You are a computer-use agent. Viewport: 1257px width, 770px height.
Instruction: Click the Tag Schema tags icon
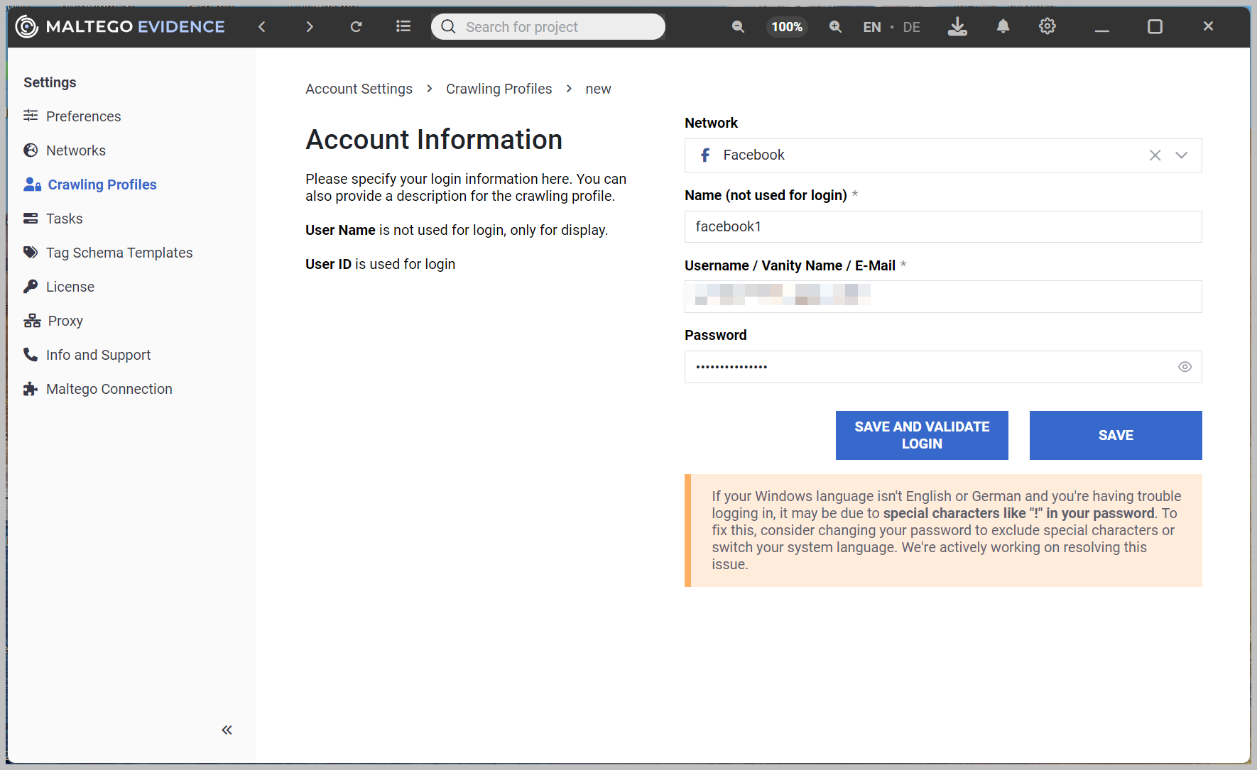(x=31, y=252)
